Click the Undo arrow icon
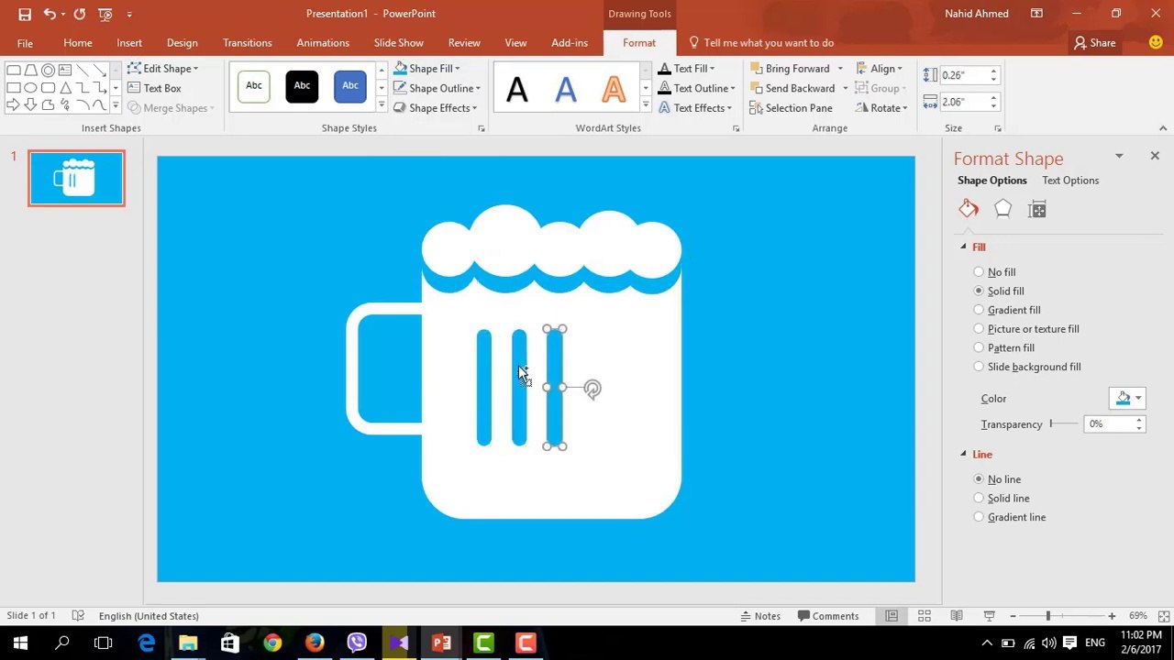The width and height of the screenshot is (1174, 660). 50,14
